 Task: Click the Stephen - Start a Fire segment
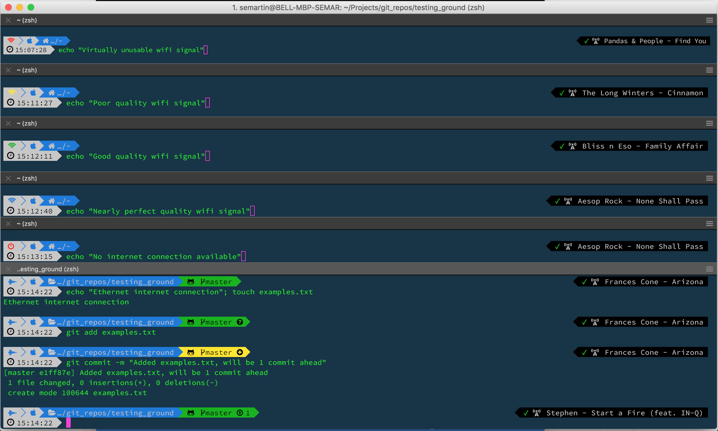point(624,413)
